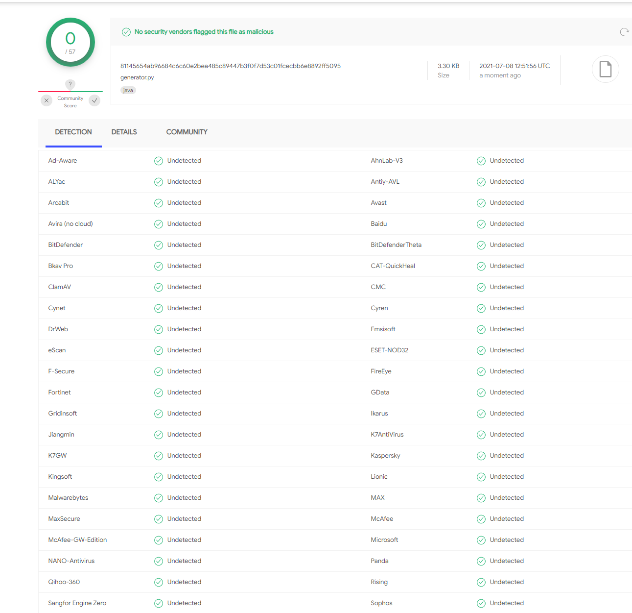Click the java tag label
This screenshot has height=613, width=632.
128,90
